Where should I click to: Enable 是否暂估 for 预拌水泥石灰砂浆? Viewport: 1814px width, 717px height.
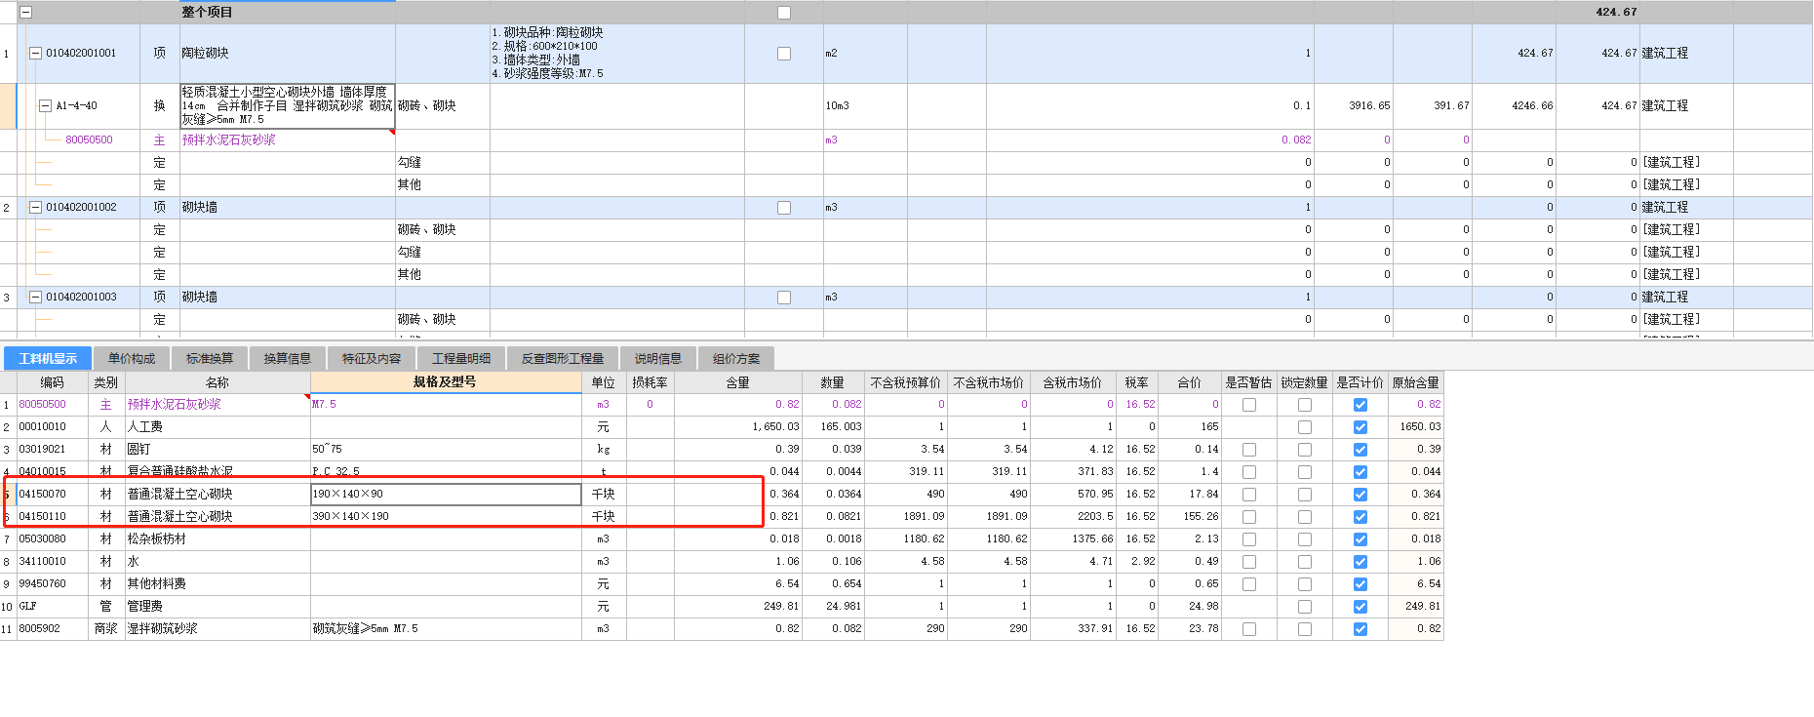(1249, 405)
